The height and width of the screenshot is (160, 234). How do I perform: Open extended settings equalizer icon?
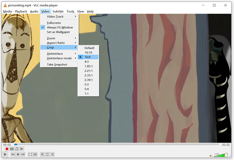[35, 154]
